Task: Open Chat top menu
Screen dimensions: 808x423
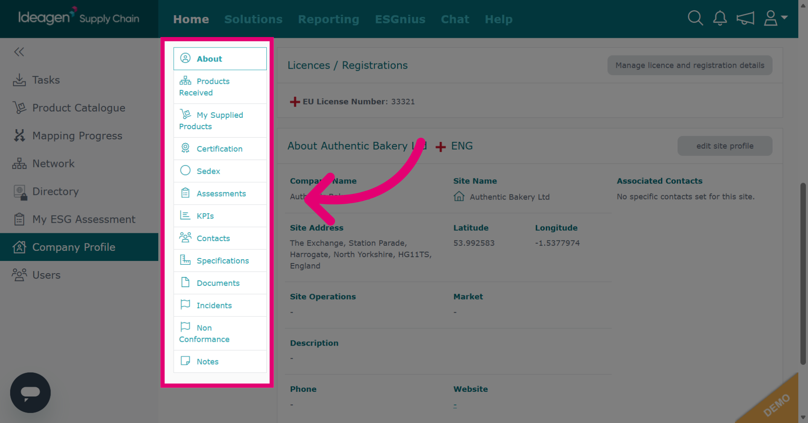Action: pos(455,19)
